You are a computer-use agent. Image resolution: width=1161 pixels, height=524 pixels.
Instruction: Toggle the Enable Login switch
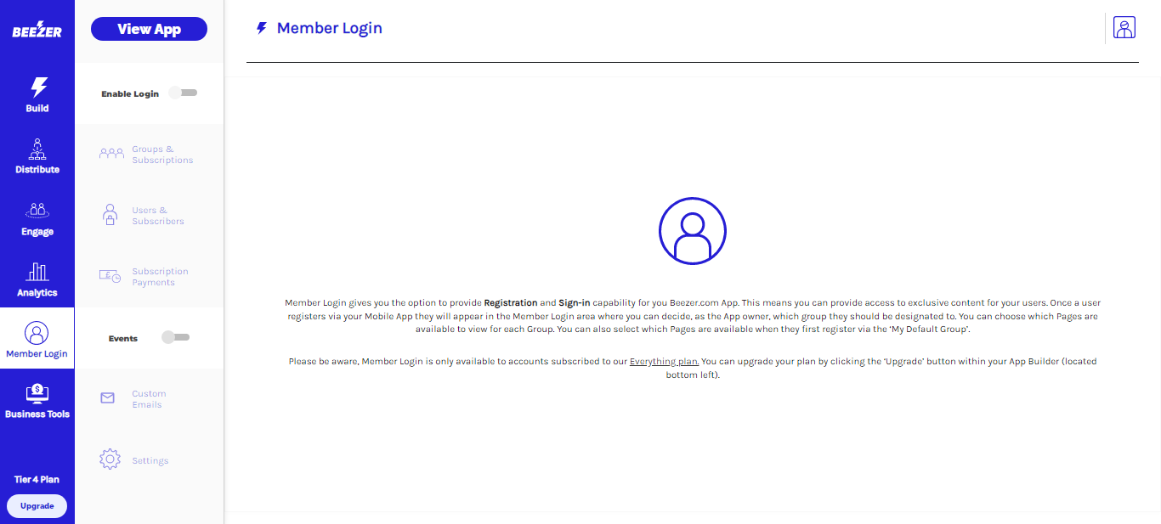click(184, 93)
